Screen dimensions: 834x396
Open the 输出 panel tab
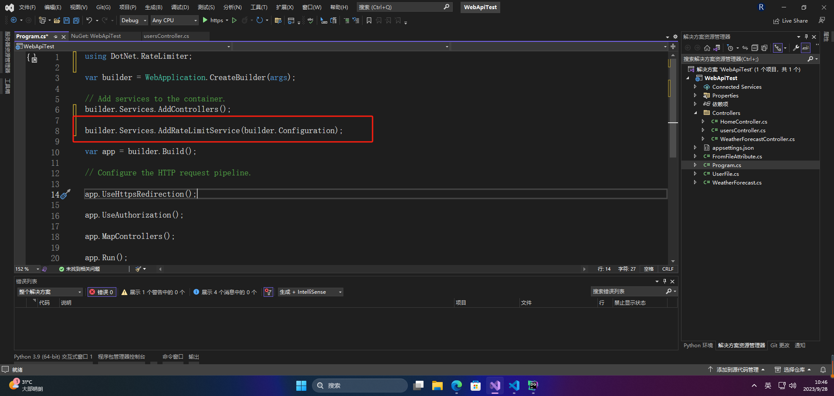click(194, 356)
